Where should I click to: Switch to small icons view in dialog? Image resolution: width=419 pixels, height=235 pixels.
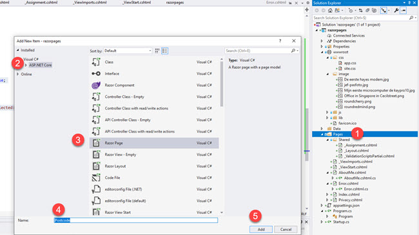157,51
